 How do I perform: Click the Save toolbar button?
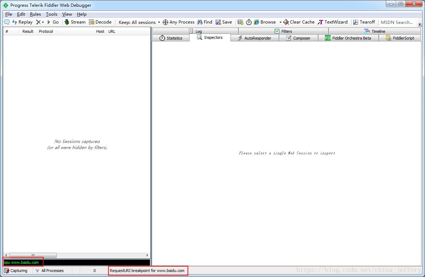[224, 22]
